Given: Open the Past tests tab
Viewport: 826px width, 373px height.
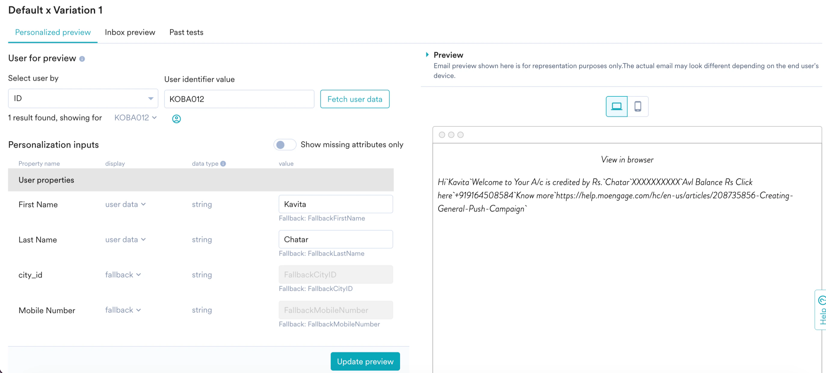Looking at the screenshot, I should (x=186, y=32).
